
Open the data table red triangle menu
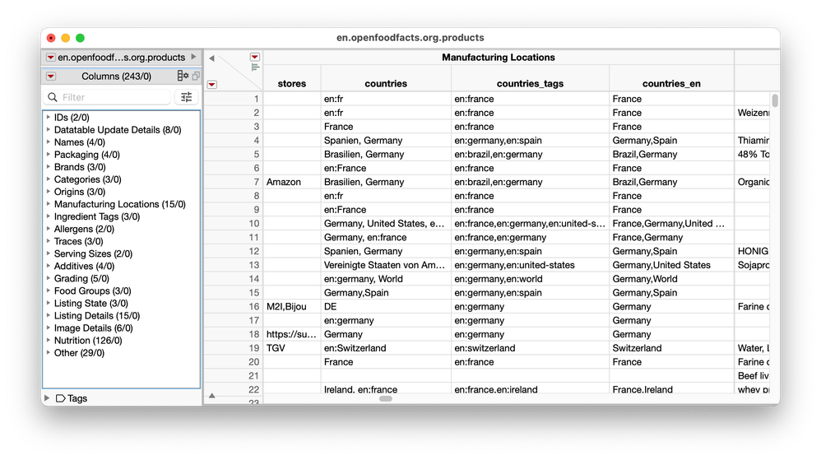click(x=51, y=57)
